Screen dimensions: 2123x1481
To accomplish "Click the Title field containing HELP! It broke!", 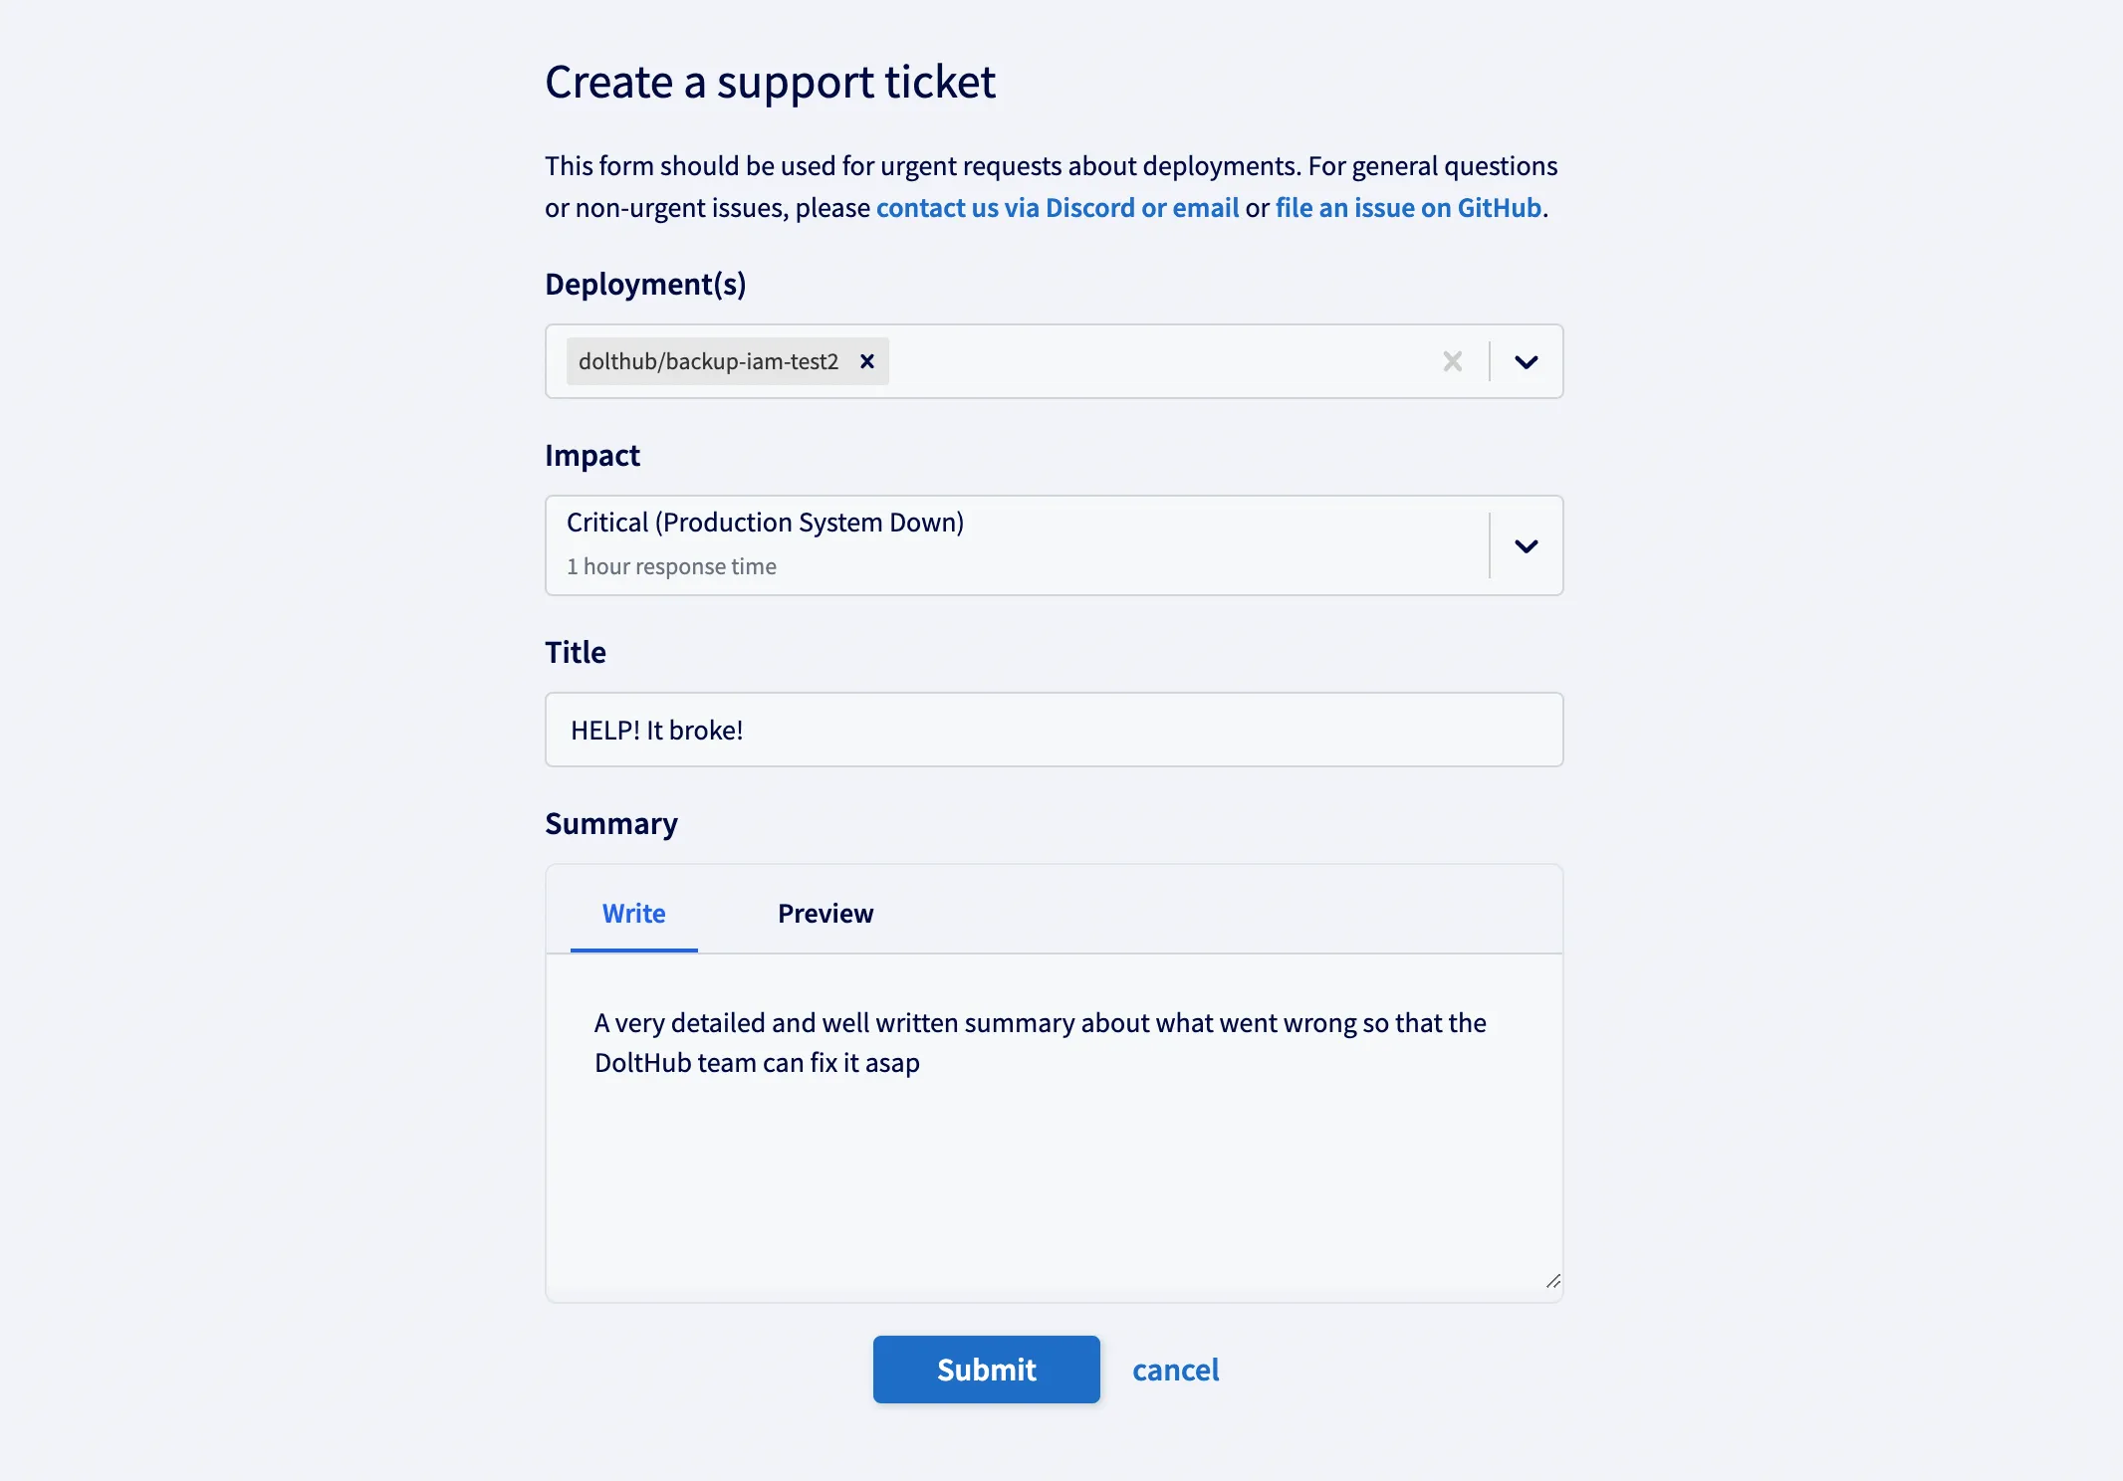I will [1054, 729].
